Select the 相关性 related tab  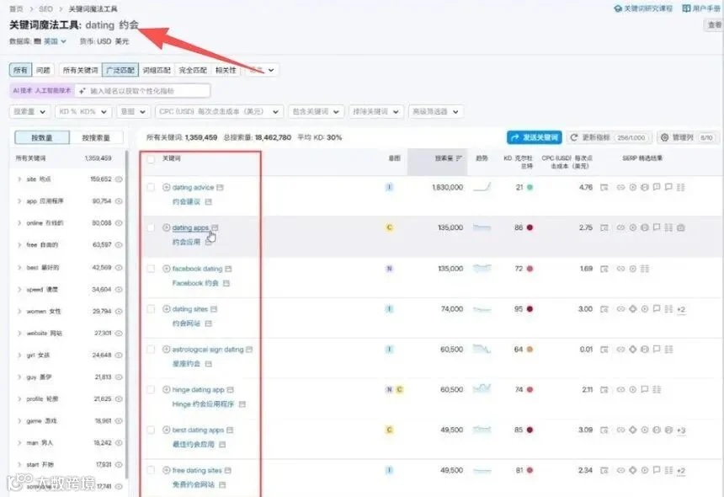click(226, 70)
